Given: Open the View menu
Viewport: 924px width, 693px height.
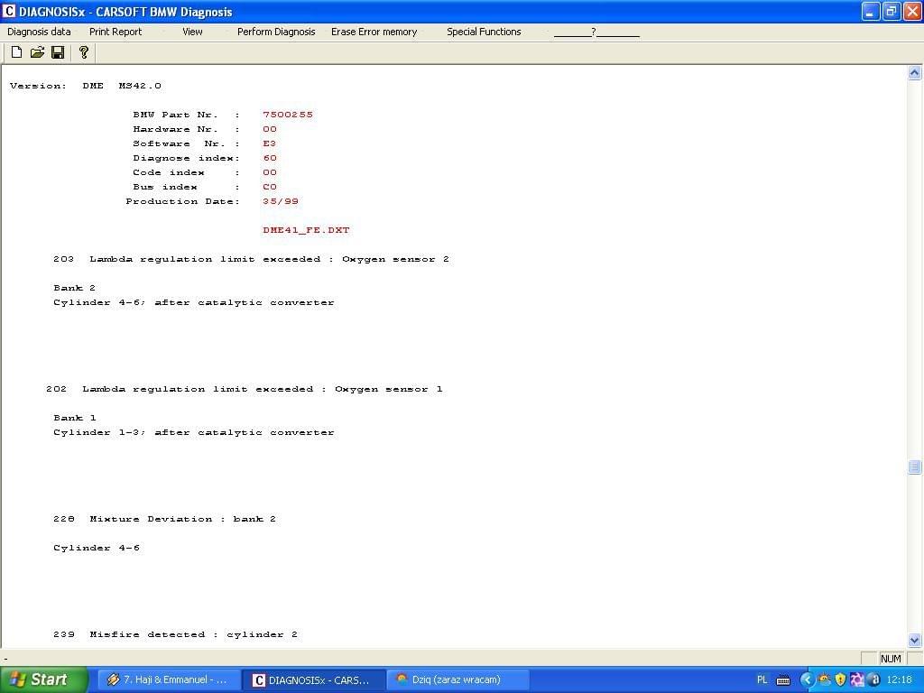Looking at the screenshot, I should (x=192, y=32).
